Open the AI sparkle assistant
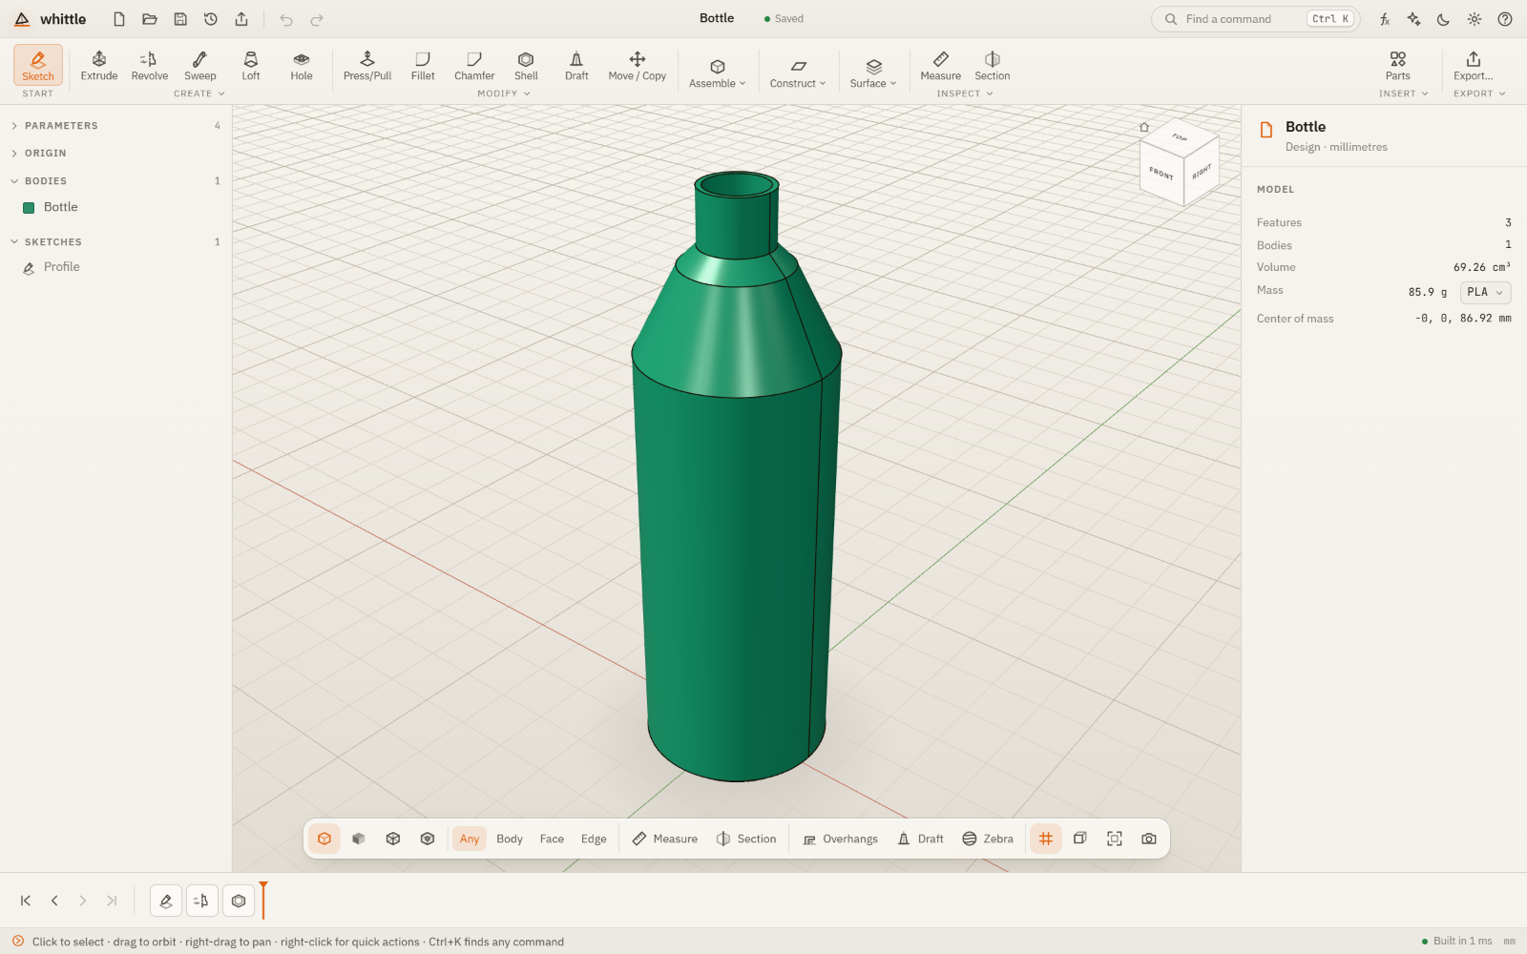Viewport: 1527px width, 954px height. (x=1414, y=19)
